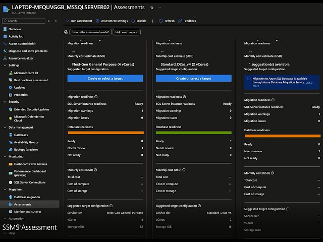Collapse the sidebar menu with double chevron
The width and height of the screenshot is (323, 242).
point(56,21)
